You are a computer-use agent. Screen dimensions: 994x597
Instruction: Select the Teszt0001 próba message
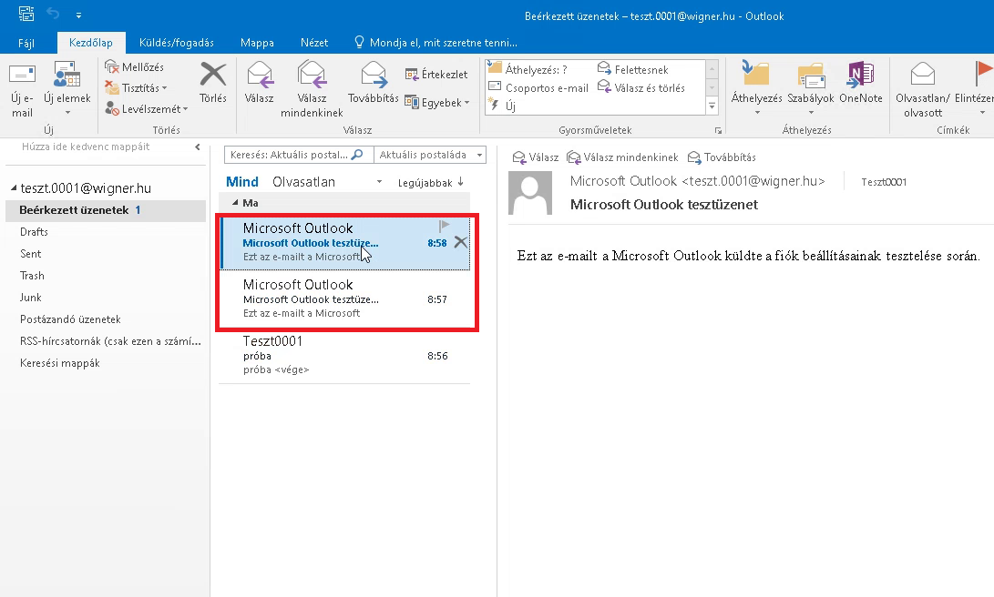tap(345, 355)
